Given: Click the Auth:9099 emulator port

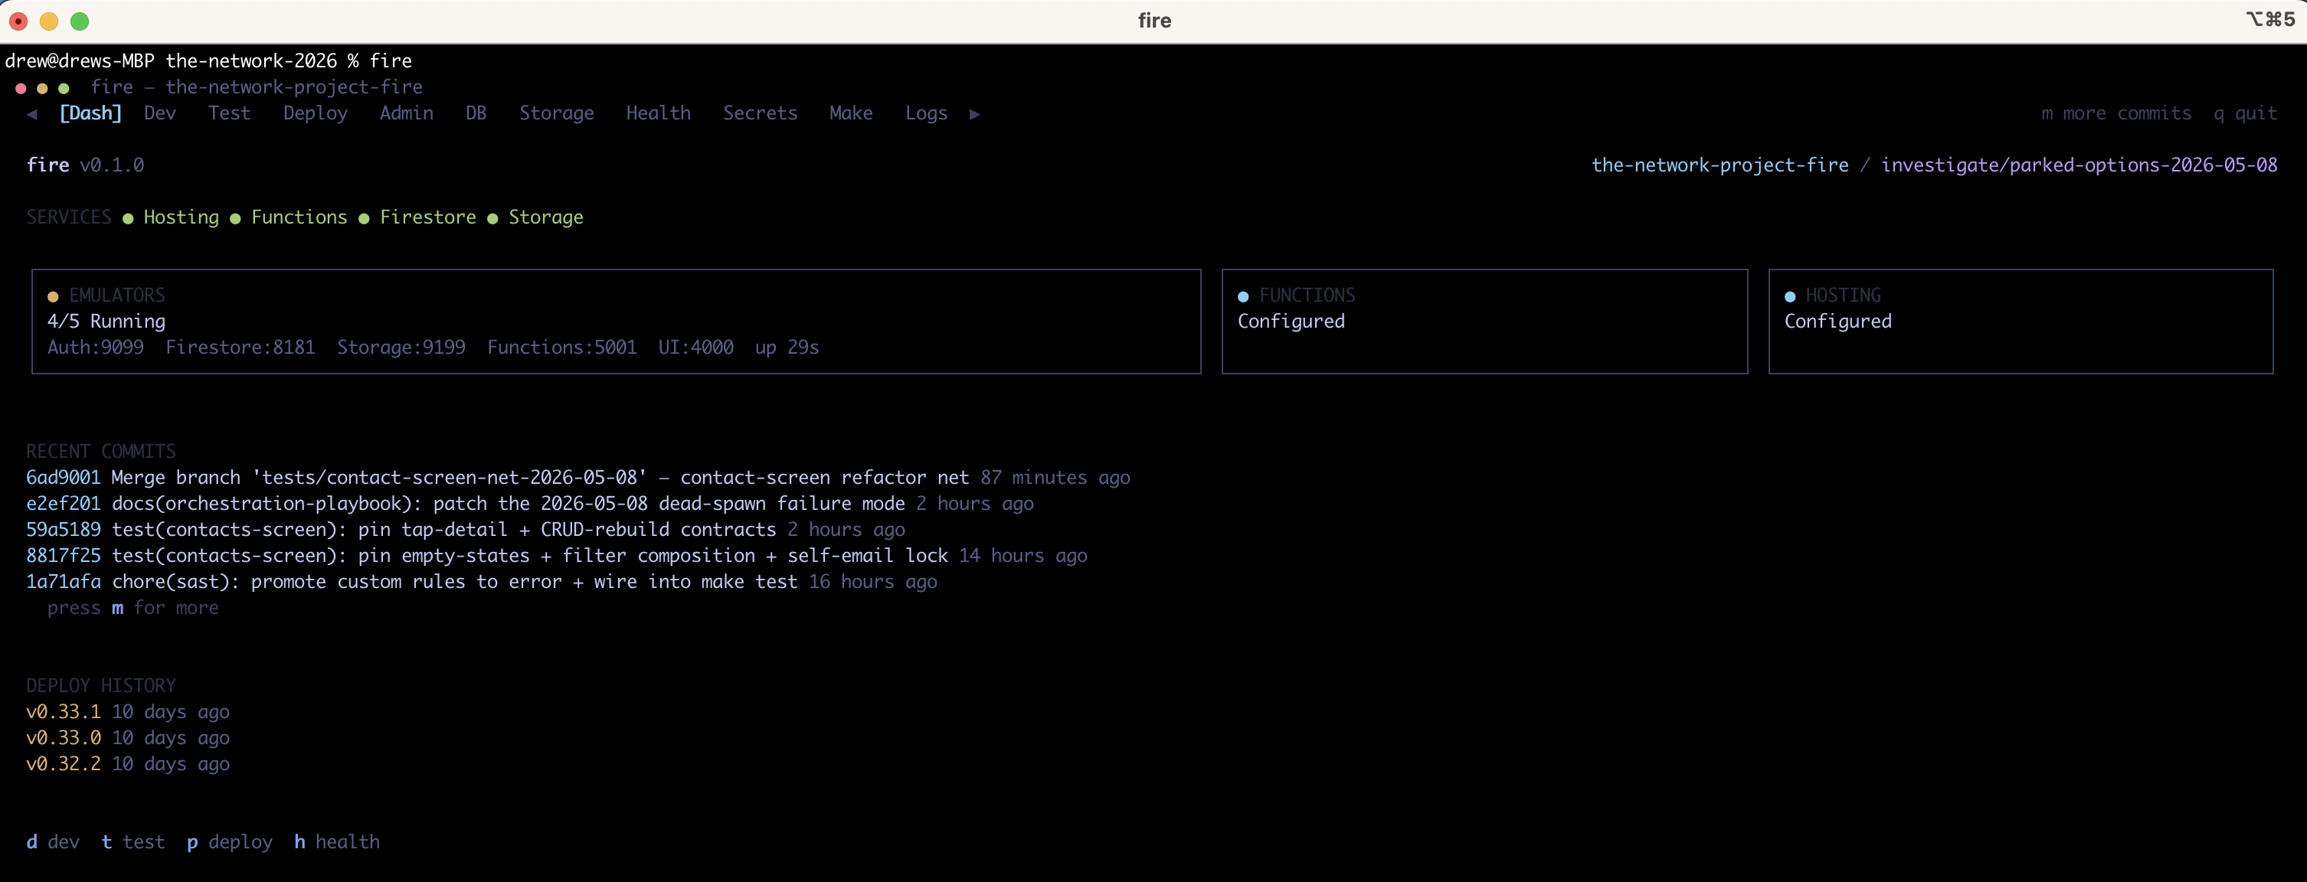Looking at the screenshot, I should click(95, 347).
